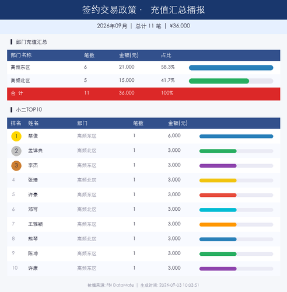The height and width of the screenshot is (292, 287).
Task: Click the 高频北区 department for rank 2
Action: 87,151
